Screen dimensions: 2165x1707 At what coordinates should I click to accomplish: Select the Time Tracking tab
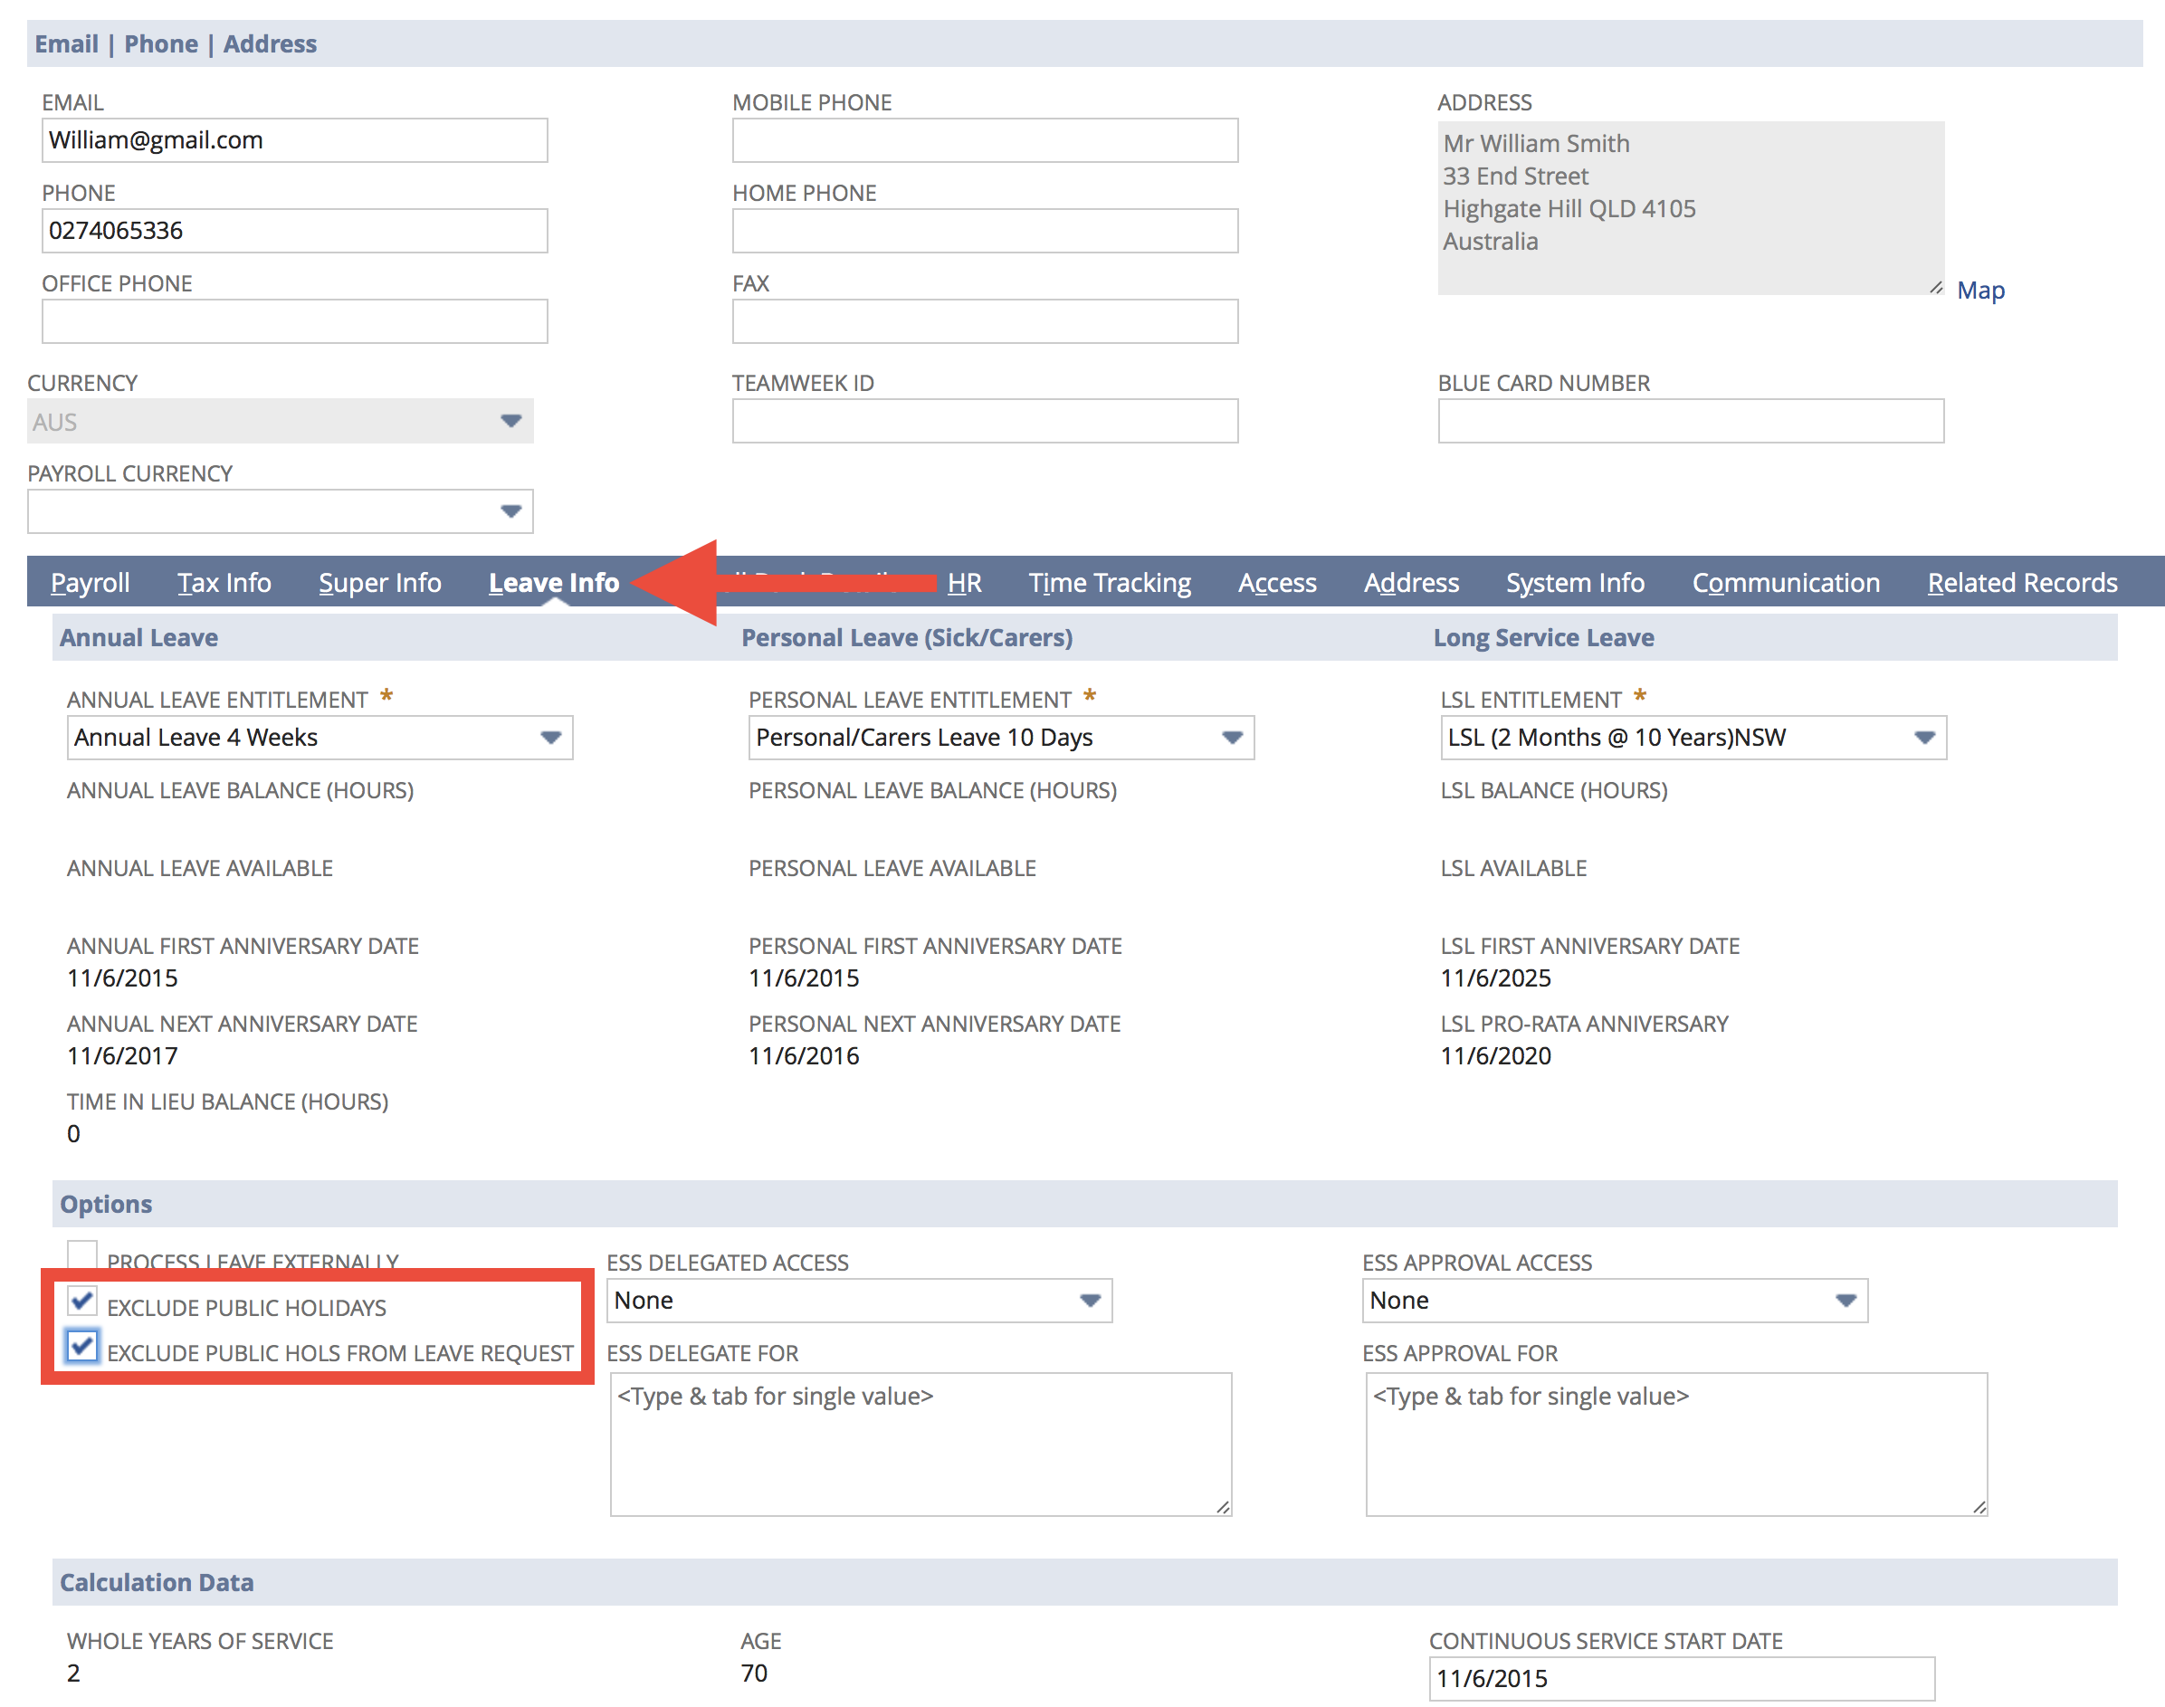tap(1110, 583)
